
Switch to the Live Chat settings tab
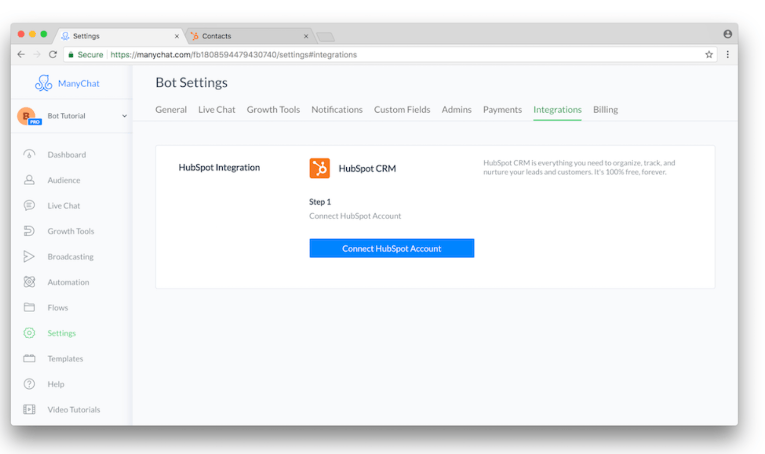(217, 110)
